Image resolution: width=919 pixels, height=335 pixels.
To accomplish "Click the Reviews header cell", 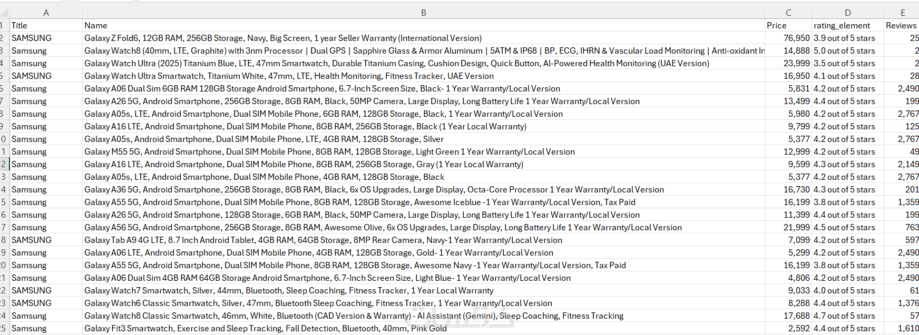I will click(902, 25).
